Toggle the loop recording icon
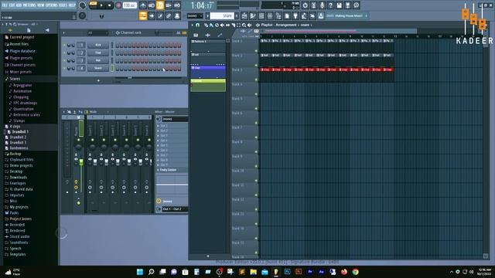This screenshot has height=278, width=495. coord(177,5)
